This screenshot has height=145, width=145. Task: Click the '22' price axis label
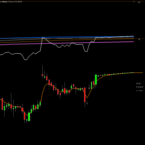pyautogui.click(x=139, y=2)
